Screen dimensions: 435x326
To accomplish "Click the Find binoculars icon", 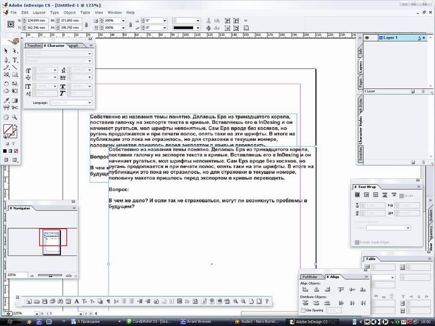I will (x=60, y=302).
